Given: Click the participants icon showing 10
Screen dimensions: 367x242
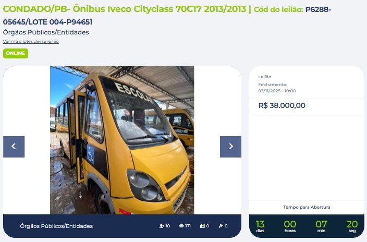Looking at the screenshot, I should coord(162,226).
